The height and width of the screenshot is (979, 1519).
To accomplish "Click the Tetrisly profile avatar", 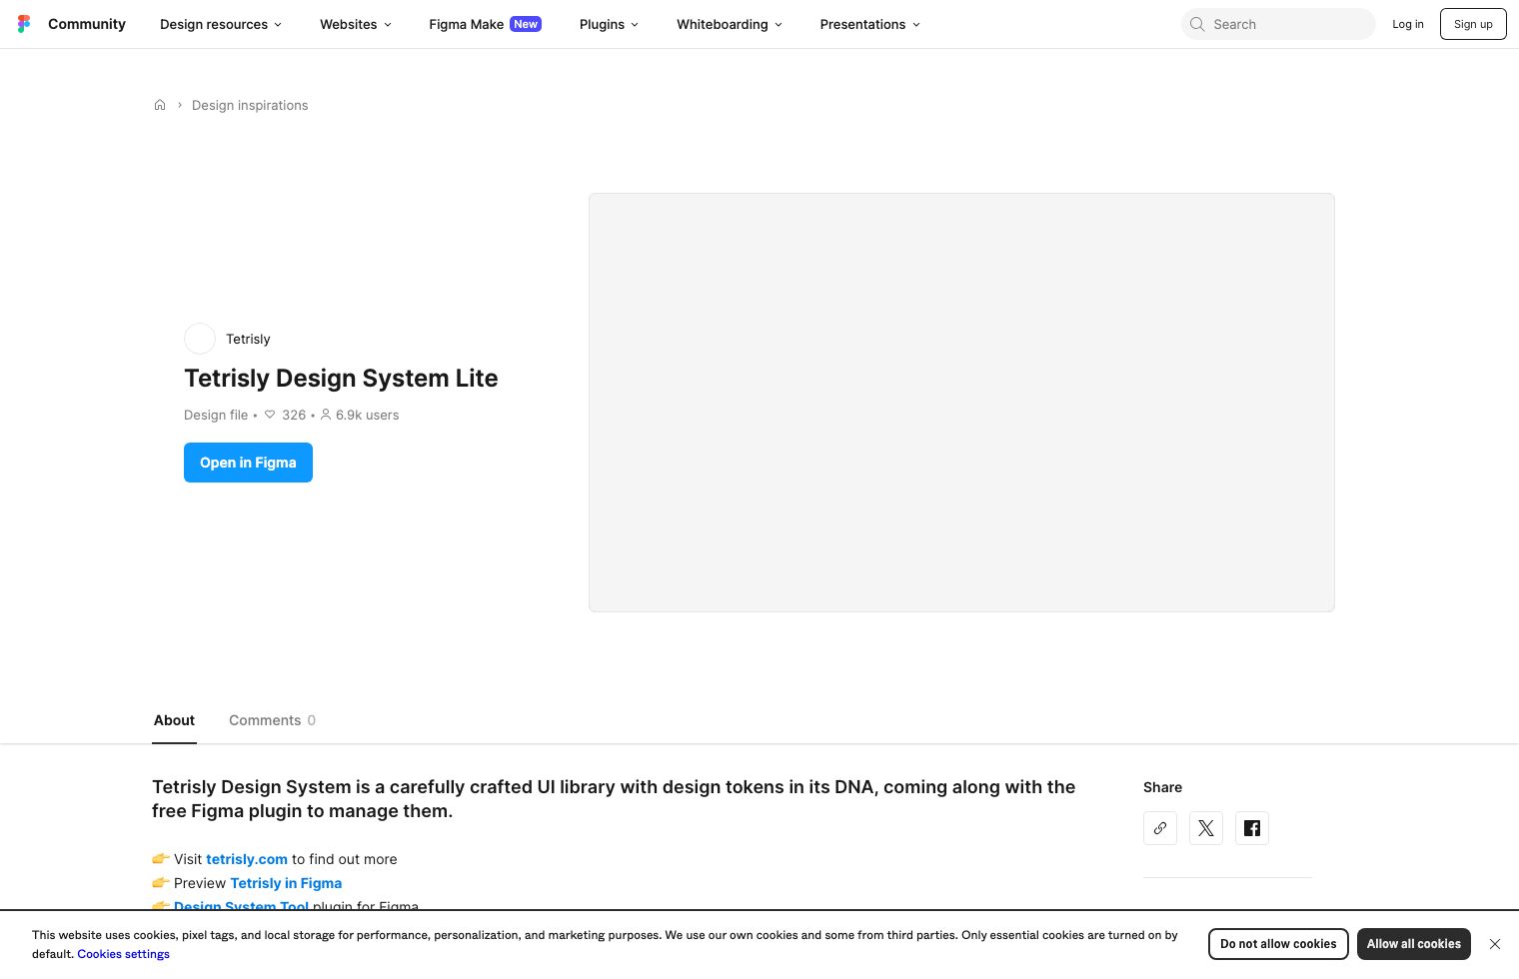I will (x=200, y=339).
